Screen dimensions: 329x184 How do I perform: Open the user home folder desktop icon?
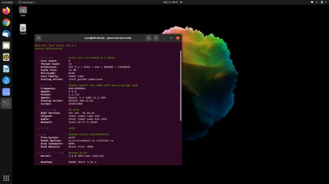(x=23, y=11)
